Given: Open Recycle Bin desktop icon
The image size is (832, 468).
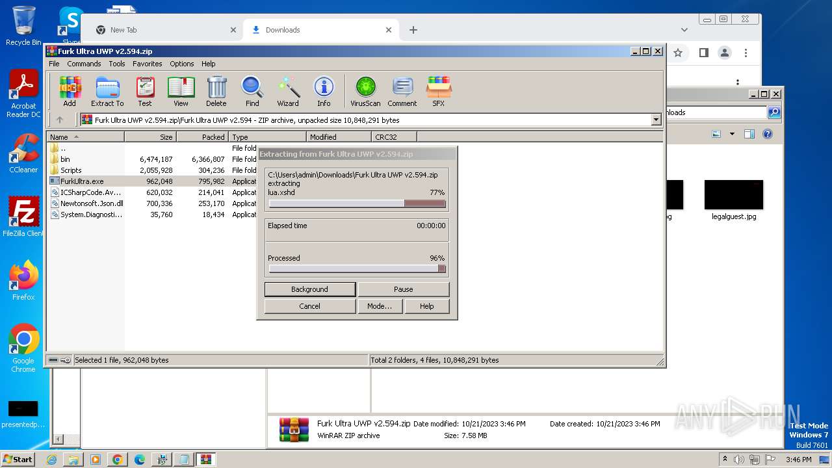Looking at the screenshot, I should [23, 26].
